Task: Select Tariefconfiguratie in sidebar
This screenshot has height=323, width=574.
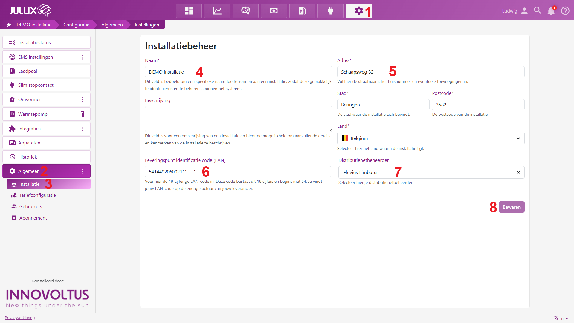Action: coord(37,195)
